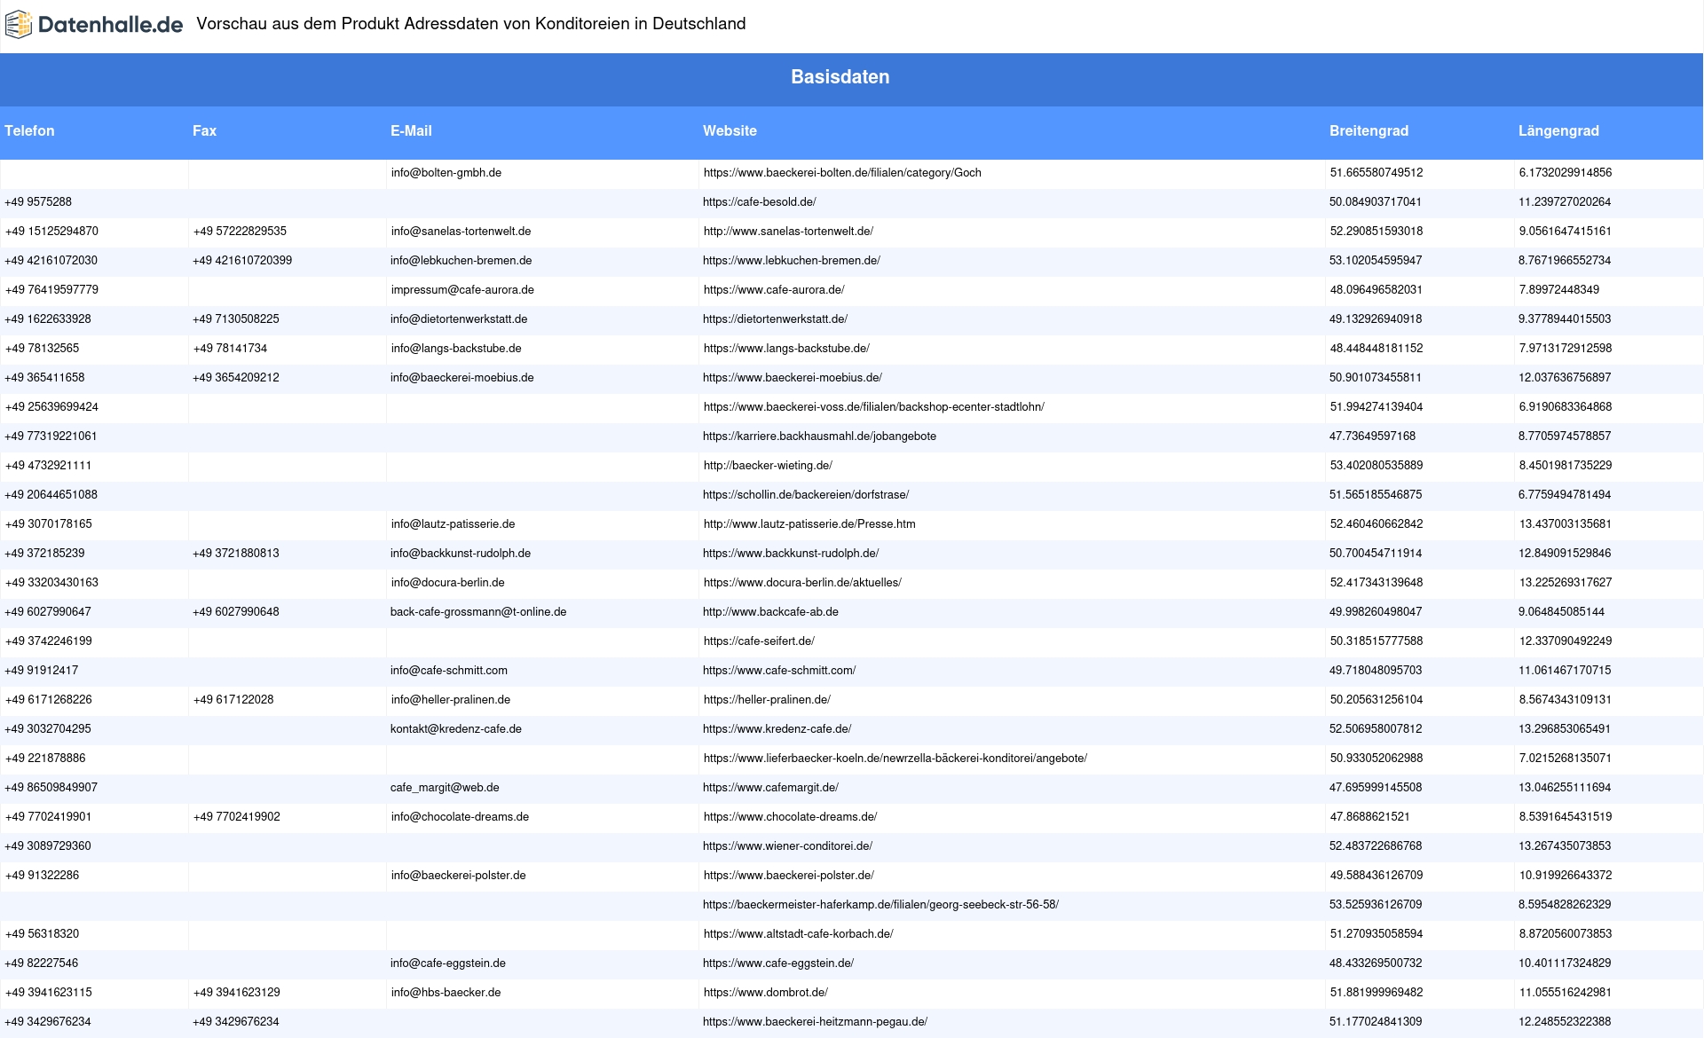The width and height of the screenshot is (1704, 1038).
Task: Open the docura-berlin.de aktuelles link
Action: 802,583
